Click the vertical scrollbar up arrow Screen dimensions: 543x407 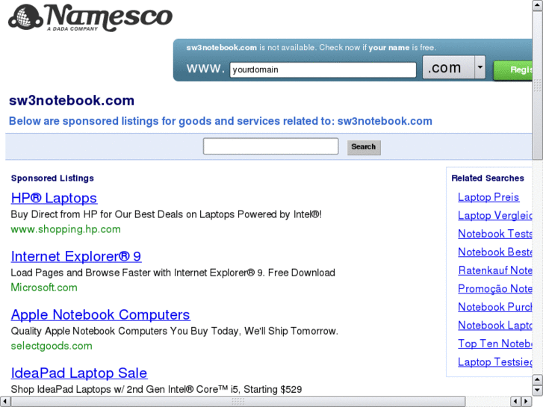[x=538, y=5]
